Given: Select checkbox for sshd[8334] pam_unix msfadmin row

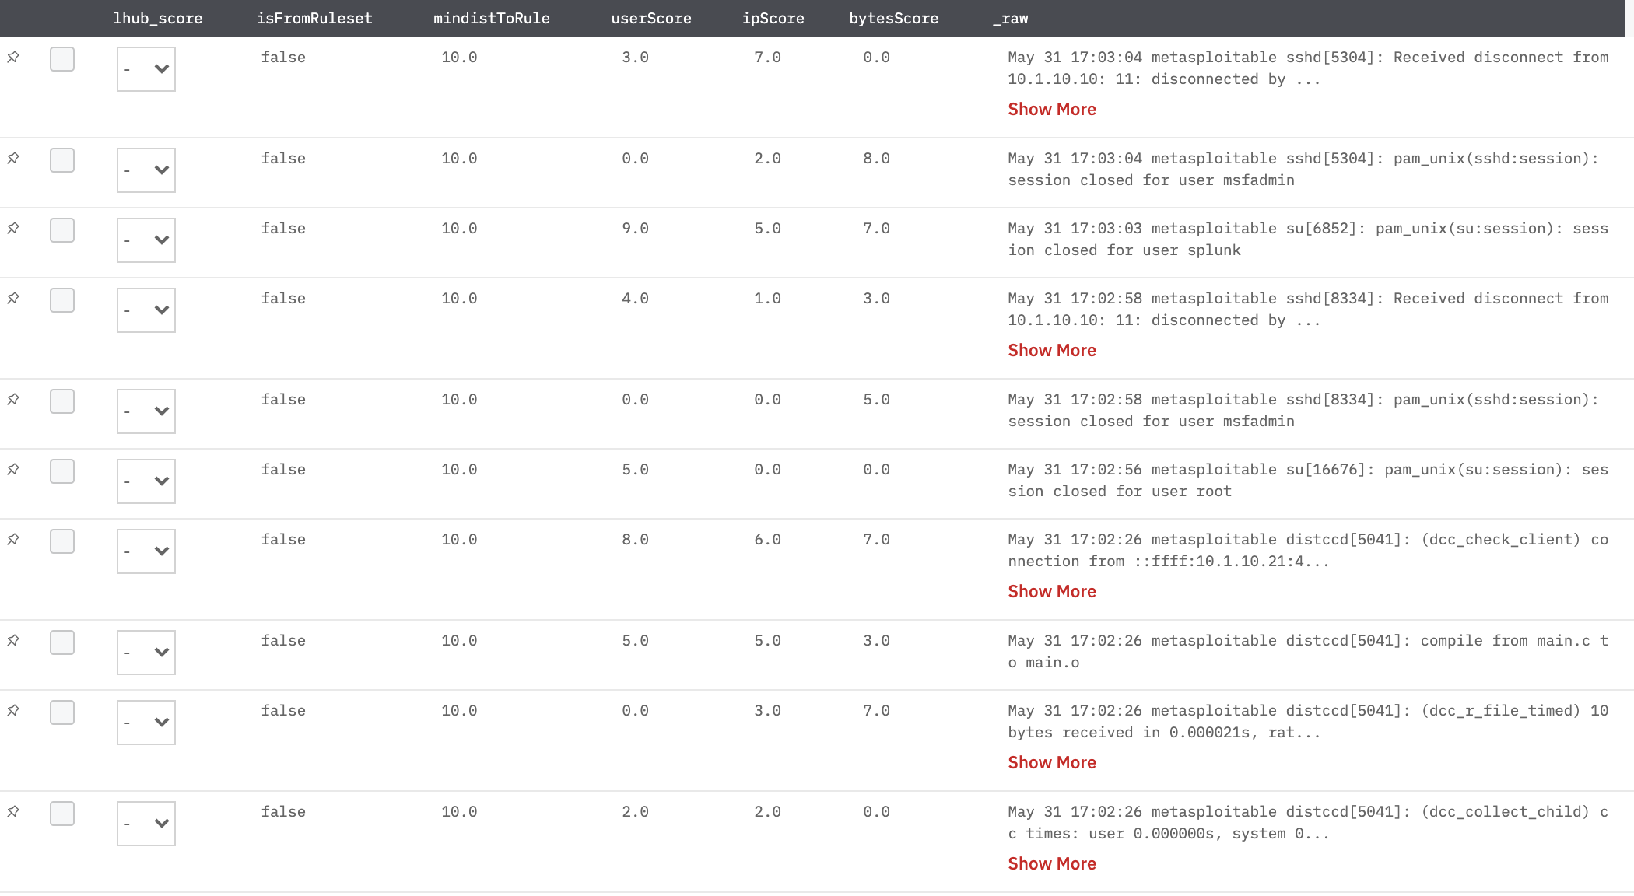Looking at the screenshot, I should point(62,401).
